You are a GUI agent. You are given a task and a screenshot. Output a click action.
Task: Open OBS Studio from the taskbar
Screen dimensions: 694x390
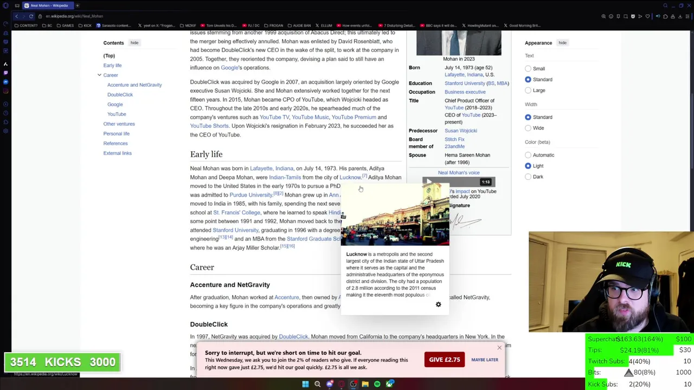pyautogui.click(x=353, y=384)
